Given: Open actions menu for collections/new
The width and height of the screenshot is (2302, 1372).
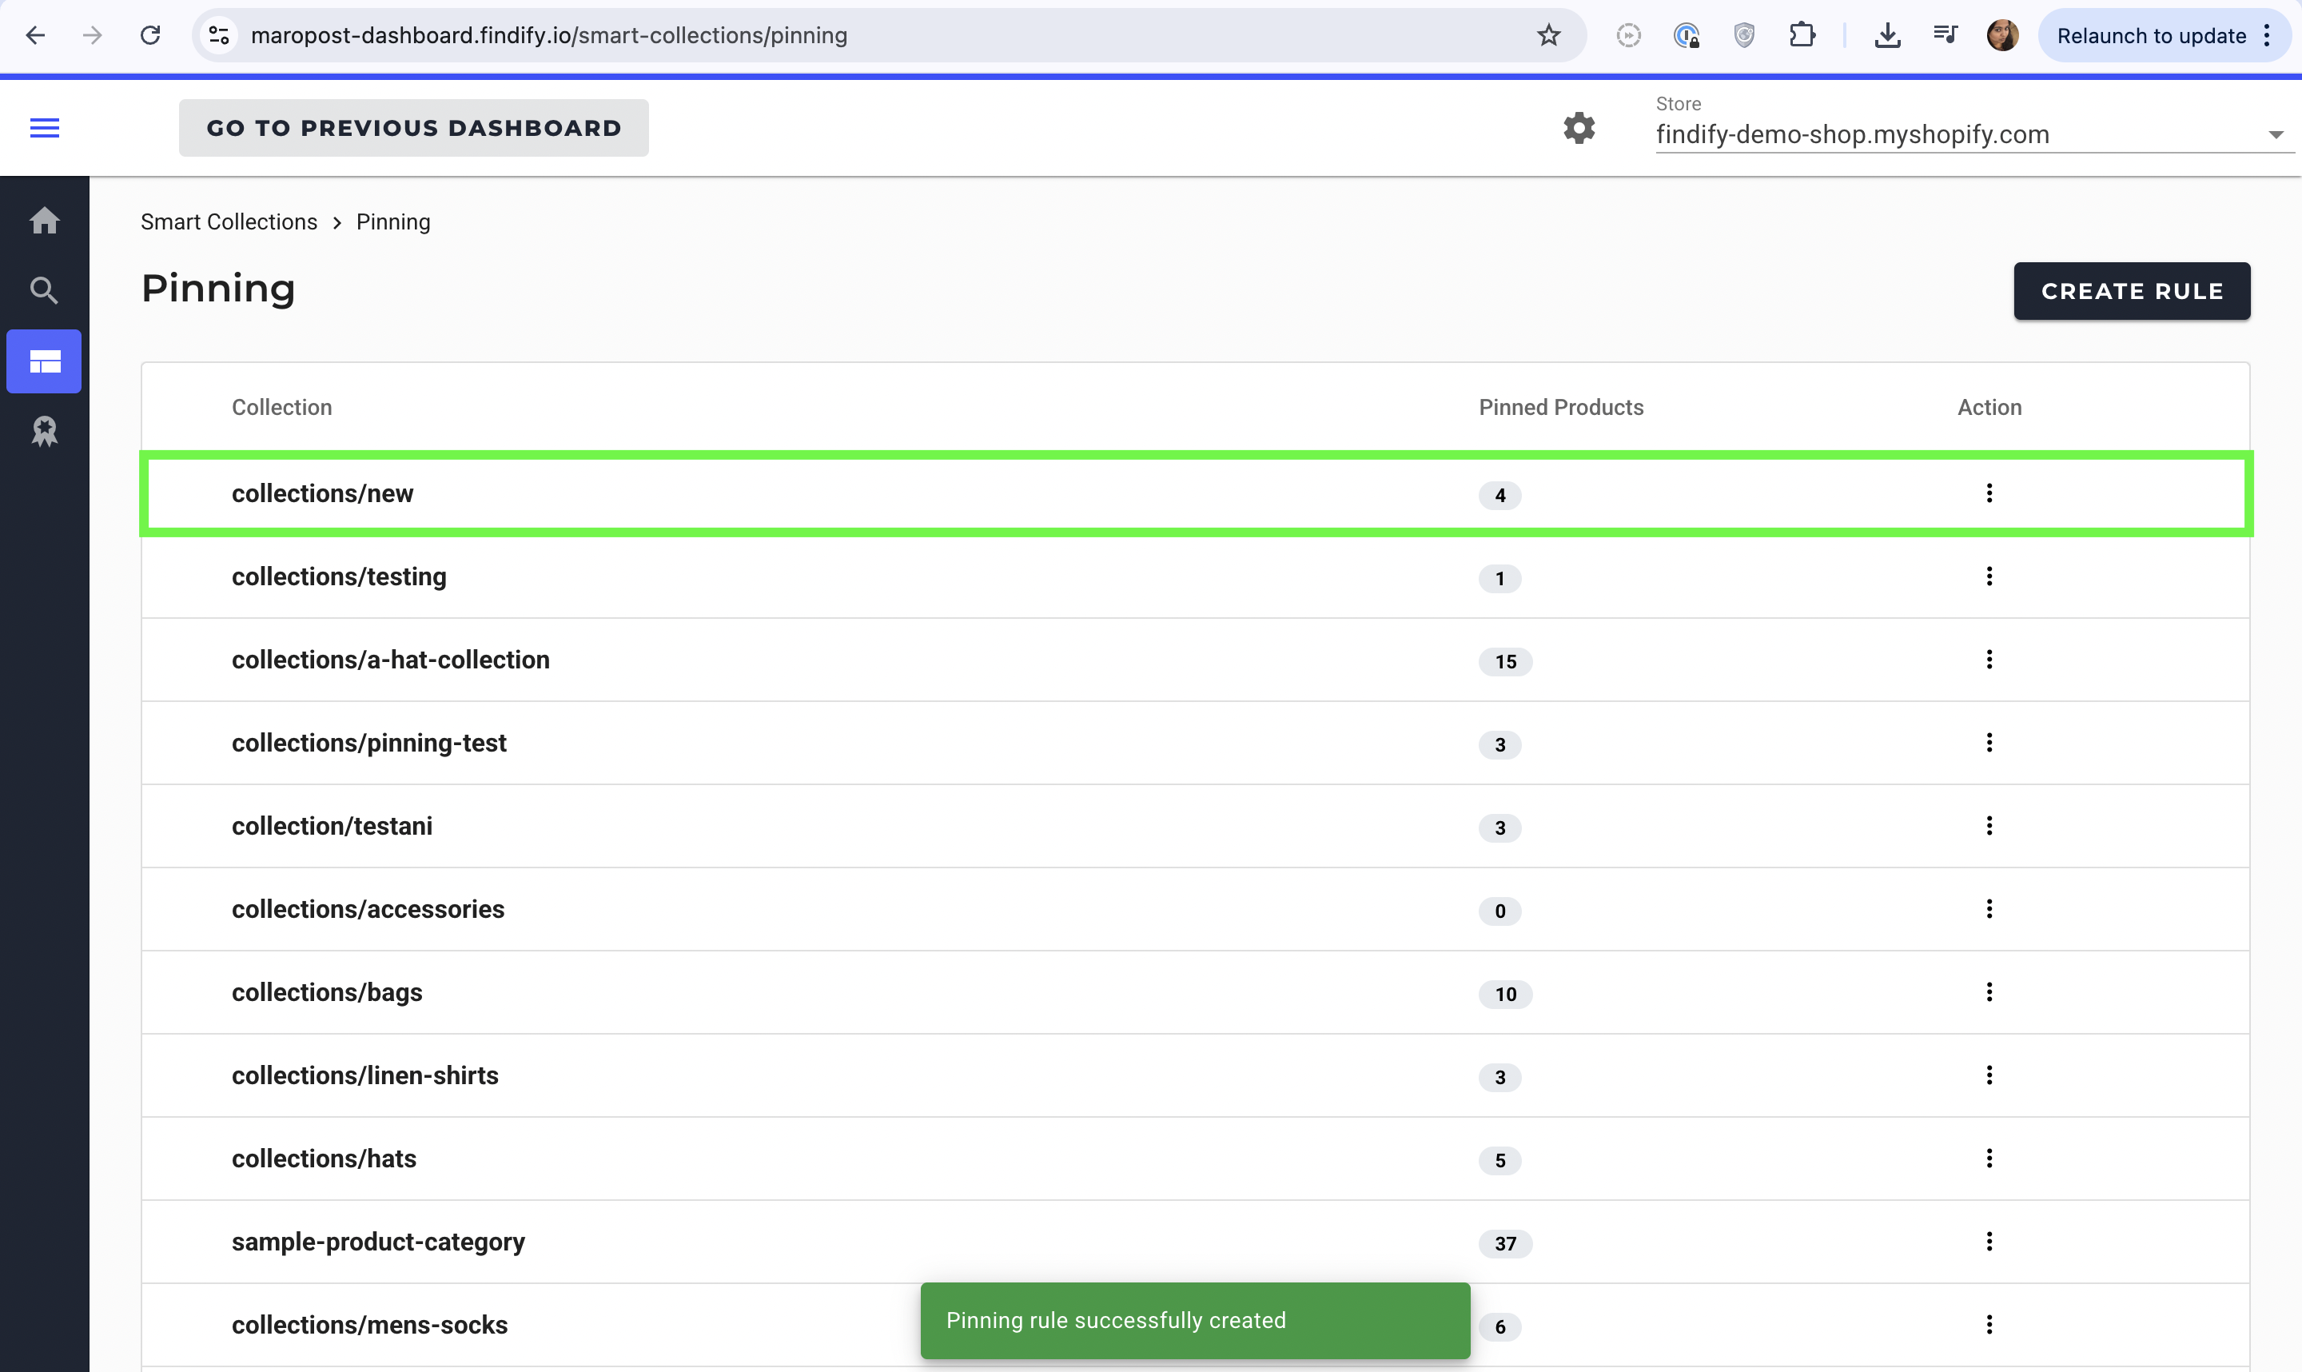Looking at the screenshot, I should point(1989,493).
